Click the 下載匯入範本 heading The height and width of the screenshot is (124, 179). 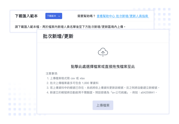point(26,16)
